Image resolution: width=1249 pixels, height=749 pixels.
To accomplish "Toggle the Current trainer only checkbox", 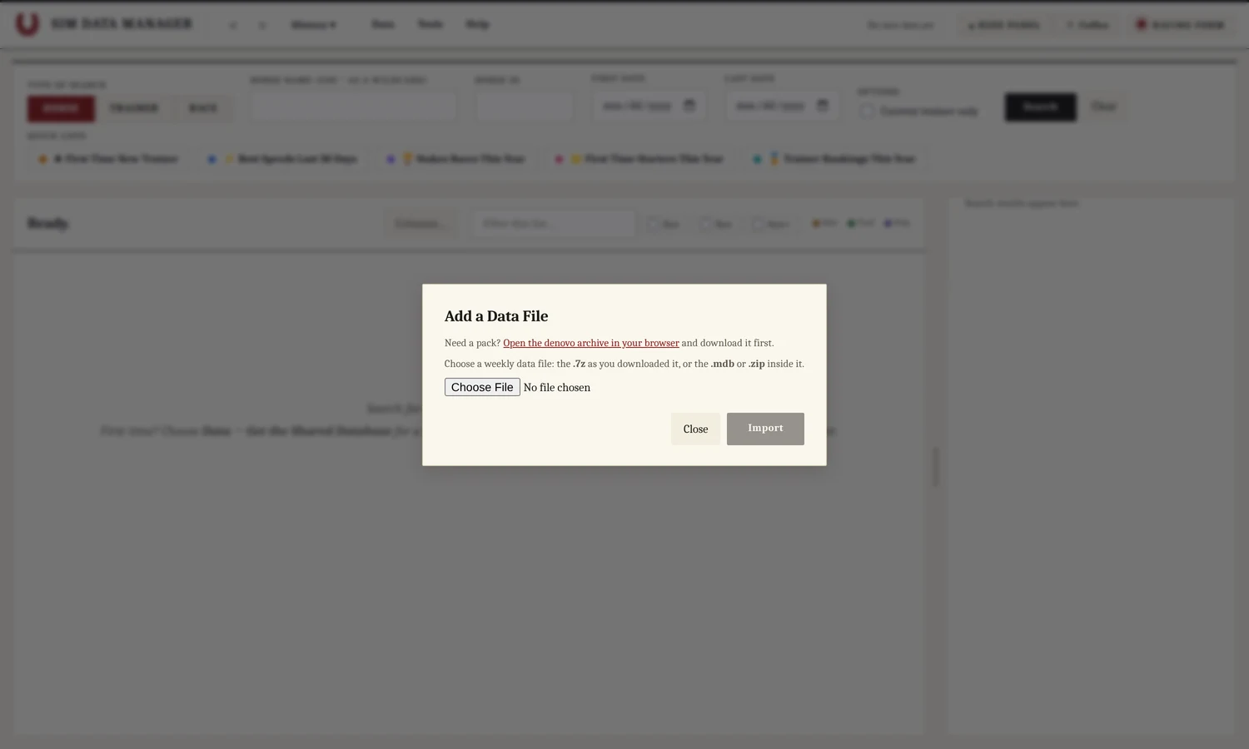I will (868, 111).
